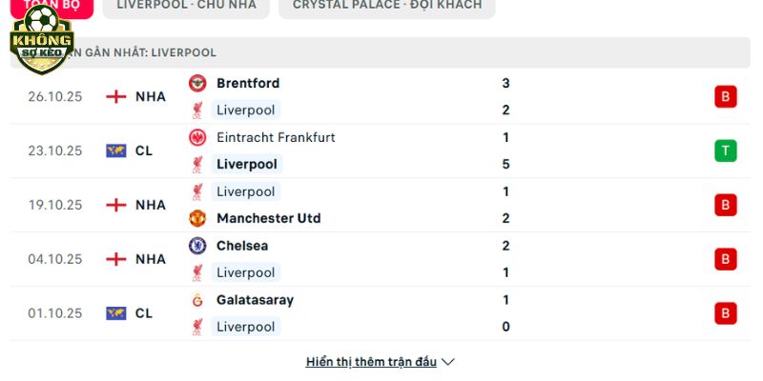Click the 04.10.25 Chelsea match row date
The height and width of the screenshot is (381, 763).
click(55, 259)
